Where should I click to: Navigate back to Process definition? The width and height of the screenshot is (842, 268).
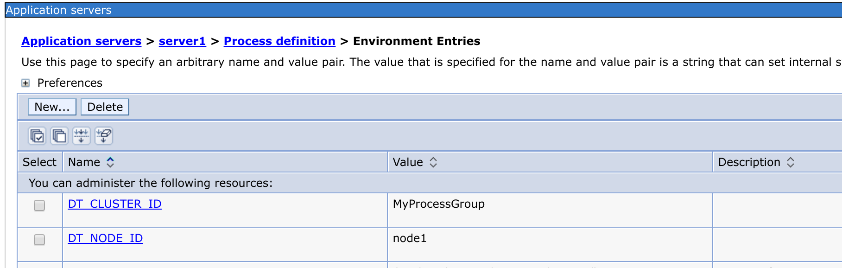pos(279,41)
